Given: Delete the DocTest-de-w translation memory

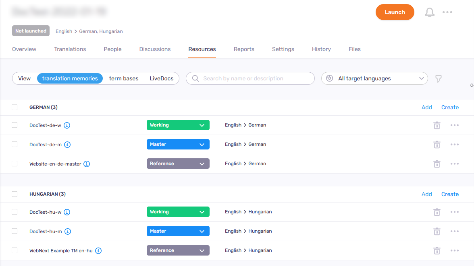Looking at the screenshot, I should (x=437, y=125).
